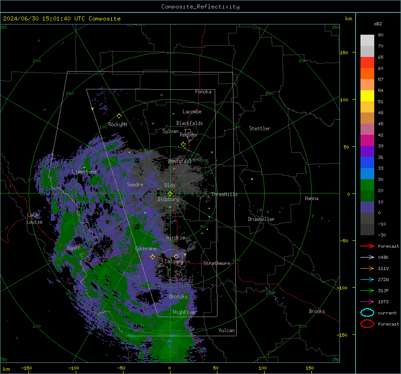Click the Airdrie city label
Image resolution: width=401 pixels, height=374 pixels.
coord(176,237)
